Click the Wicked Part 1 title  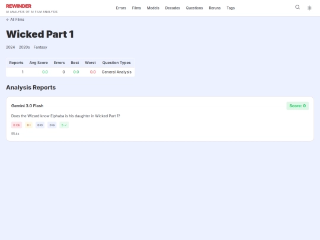point(40,34)
